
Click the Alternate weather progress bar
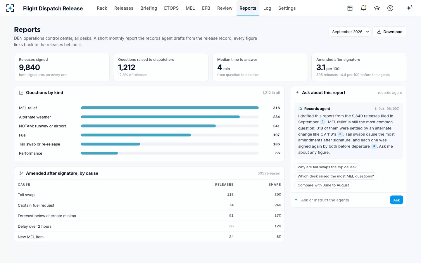tap(170, 117)
